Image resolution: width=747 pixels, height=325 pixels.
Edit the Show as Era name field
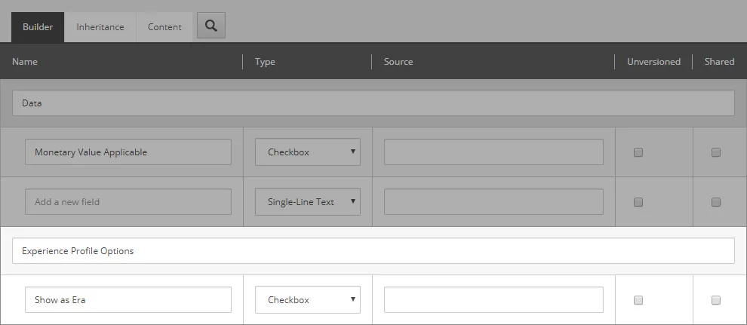tap(128, 300)
